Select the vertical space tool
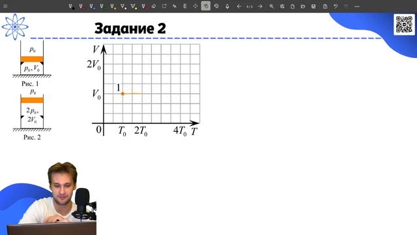Screen dimensions: 417x235 tap(185, 6)
